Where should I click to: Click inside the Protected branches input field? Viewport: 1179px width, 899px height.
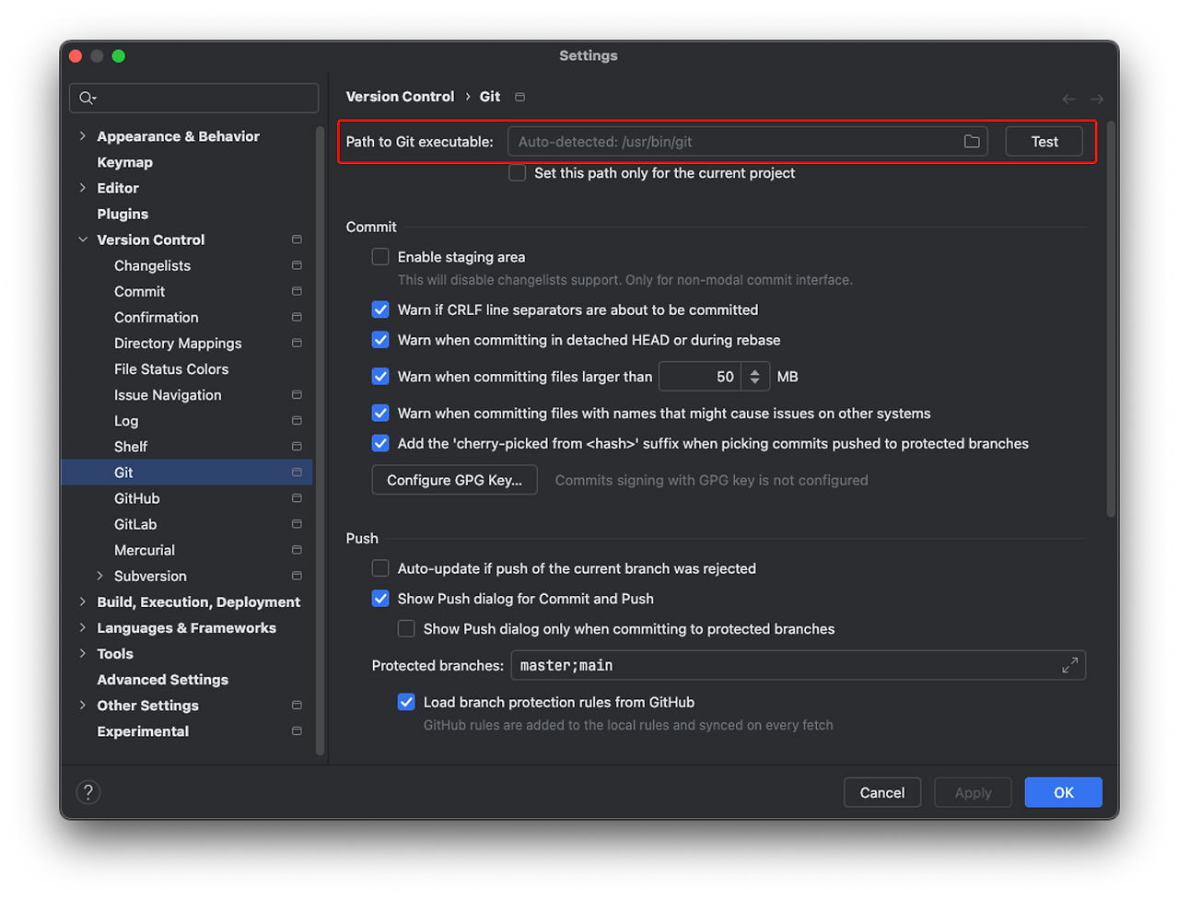point(737,664)
